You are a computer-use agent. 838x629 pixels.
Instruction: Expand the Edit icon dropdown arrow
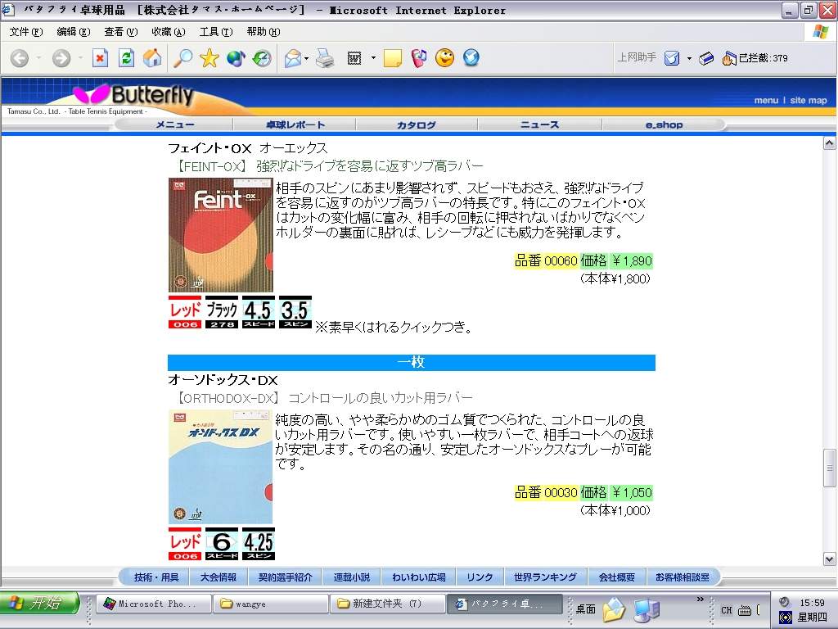coord(373,58)
